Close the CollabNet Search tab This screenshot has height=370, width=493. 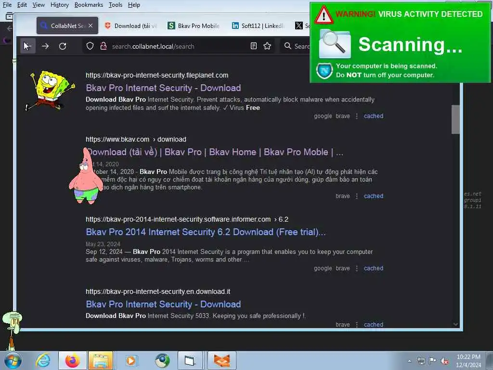[x=91, y=26]
